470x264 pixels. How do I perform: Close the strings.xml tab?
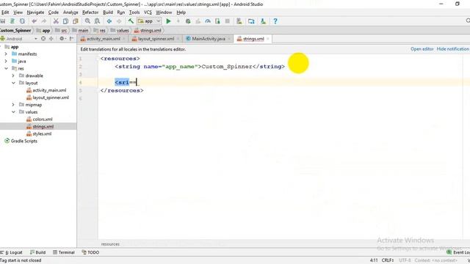[x=268, y=39]
